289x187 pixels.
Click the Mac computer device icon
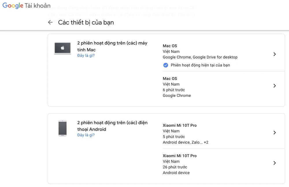click(62, 48)
